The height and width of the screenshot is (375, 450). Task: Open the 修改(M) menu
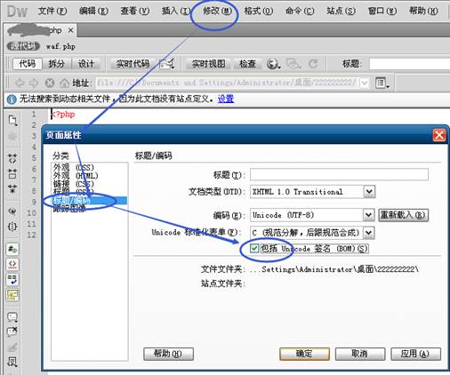(x=217, y=12)
